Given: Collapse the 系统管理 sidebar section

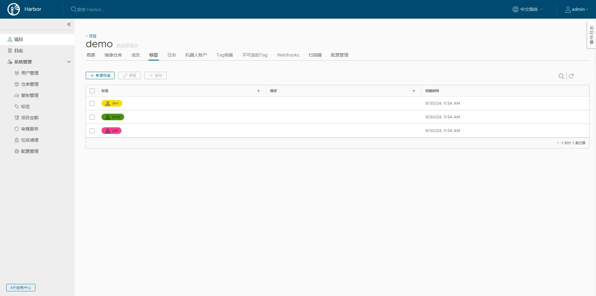Looking at the screenshot, I should click(69, 62).
